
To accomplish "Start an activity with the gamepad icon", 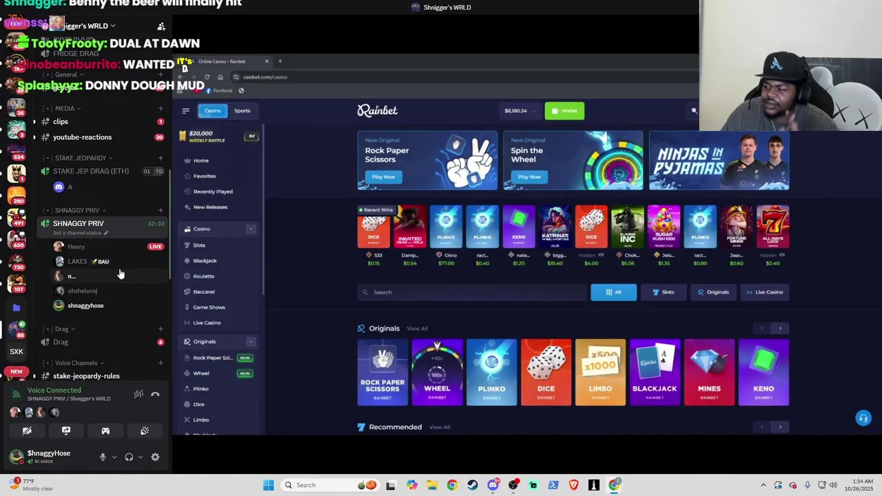I will tap(105, 431).
